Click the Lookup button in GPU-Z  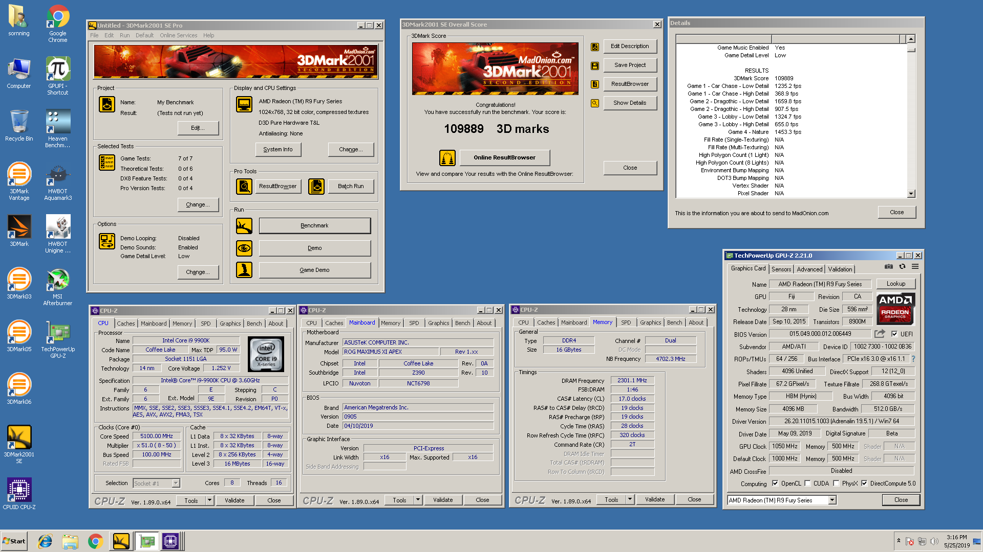[896, 284]
